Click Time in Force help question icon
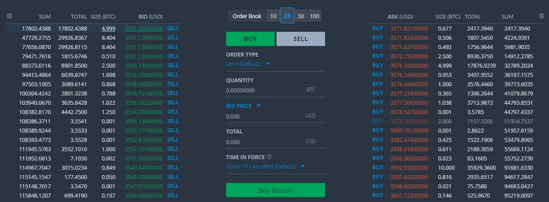This screenshot has width=549, height=202. (x=269, y=157)
